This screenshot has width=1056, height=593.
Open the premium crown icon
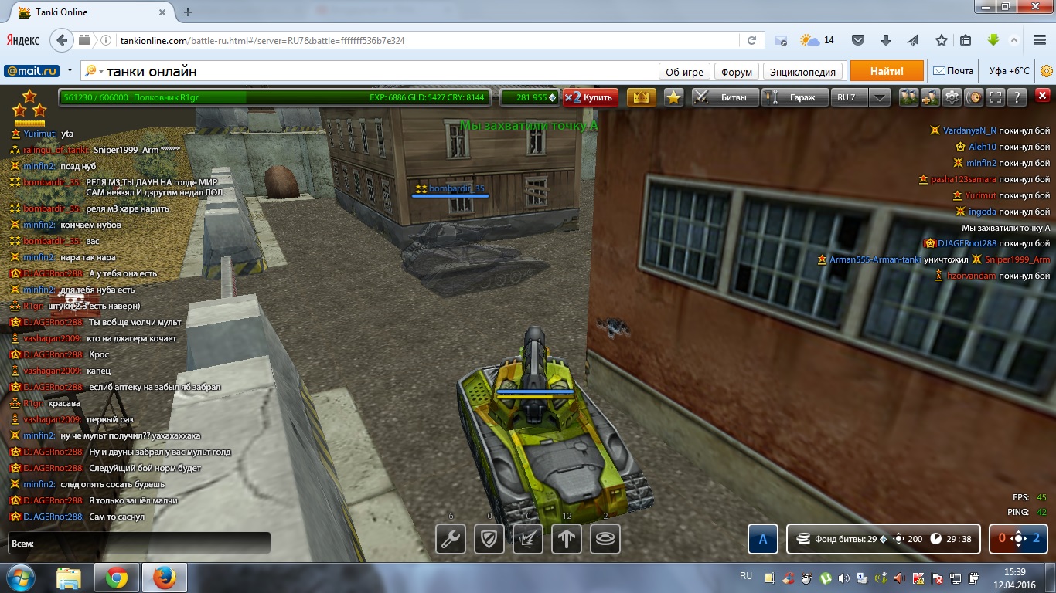point(642,97)
